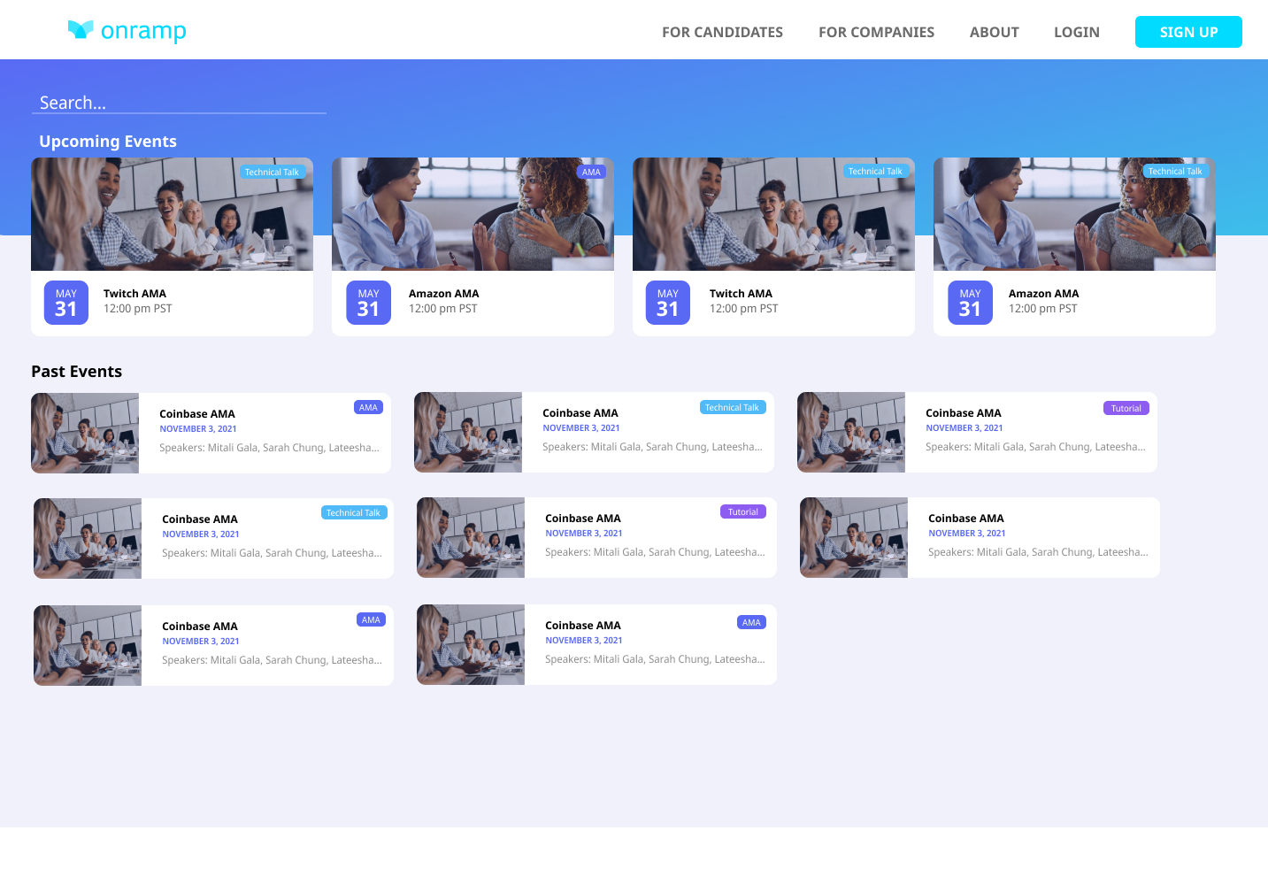Open the For Companies menu item
Viewport: 1268px width, 869px height.
[876, 32]
